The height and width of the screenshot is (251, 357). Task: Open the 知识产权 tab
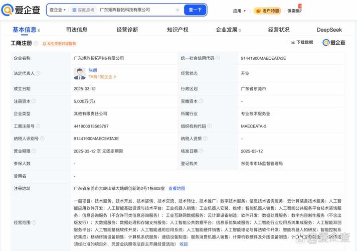tap(177, 30)
